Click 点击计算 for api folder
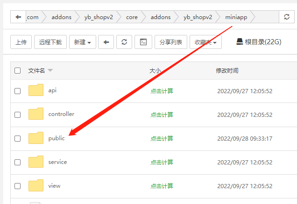Image resolution: width=297 pixels, height=204 pixels. (162, 91)
